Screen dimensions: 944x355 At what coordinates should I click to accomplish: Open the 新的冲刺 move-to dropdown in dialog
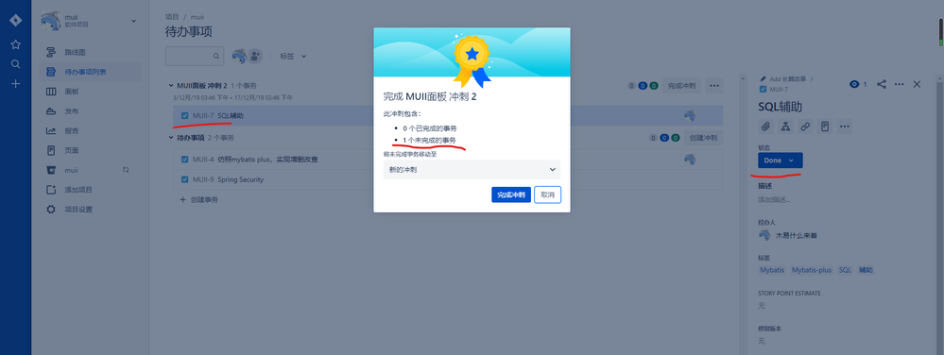coord(472,170)
